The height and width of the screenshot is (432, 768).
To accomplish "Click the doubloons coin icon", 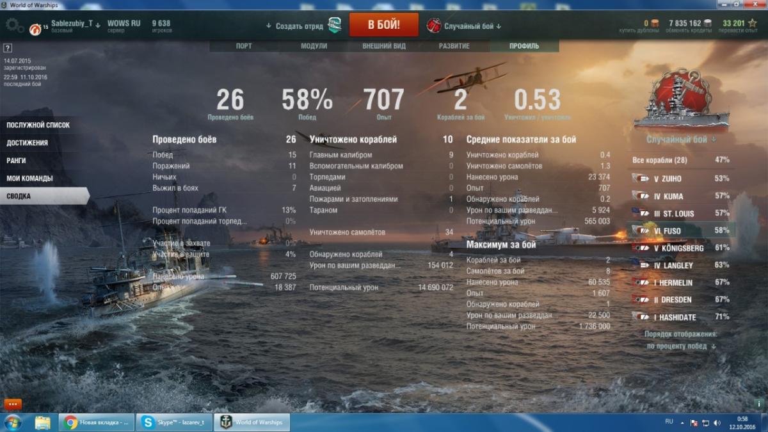I will tap(655, 23).
